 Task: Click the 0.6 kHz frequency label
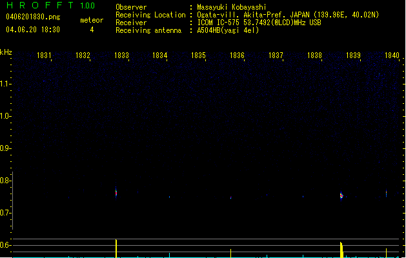click(x=5, y=245)
